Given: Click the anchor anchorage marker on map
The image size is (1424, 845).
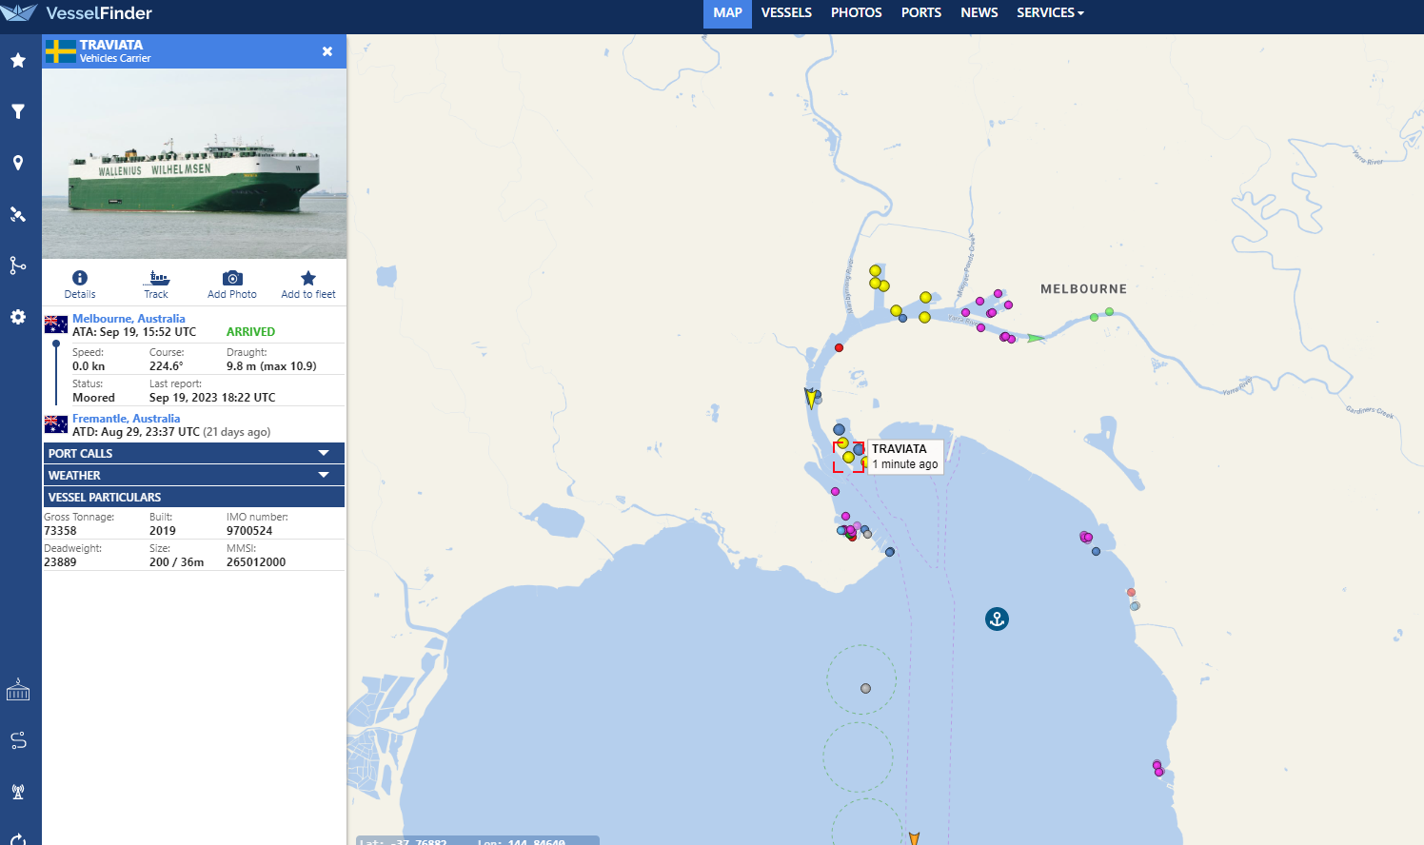Looking at the screenshot, I should click(997, 619).
